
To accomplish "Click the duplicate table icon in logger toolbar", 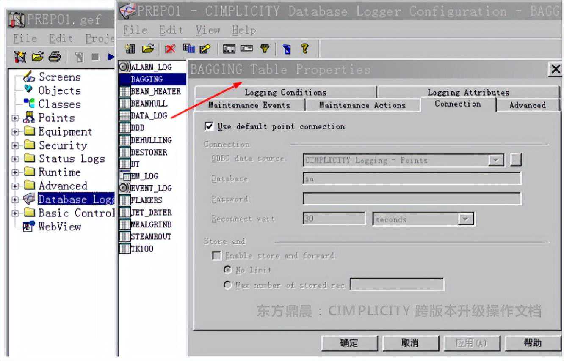I will [188, 49].
